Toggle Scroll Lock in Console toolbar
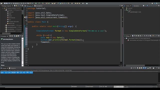Screen dimensions: 160x90 tap(139, 68)
